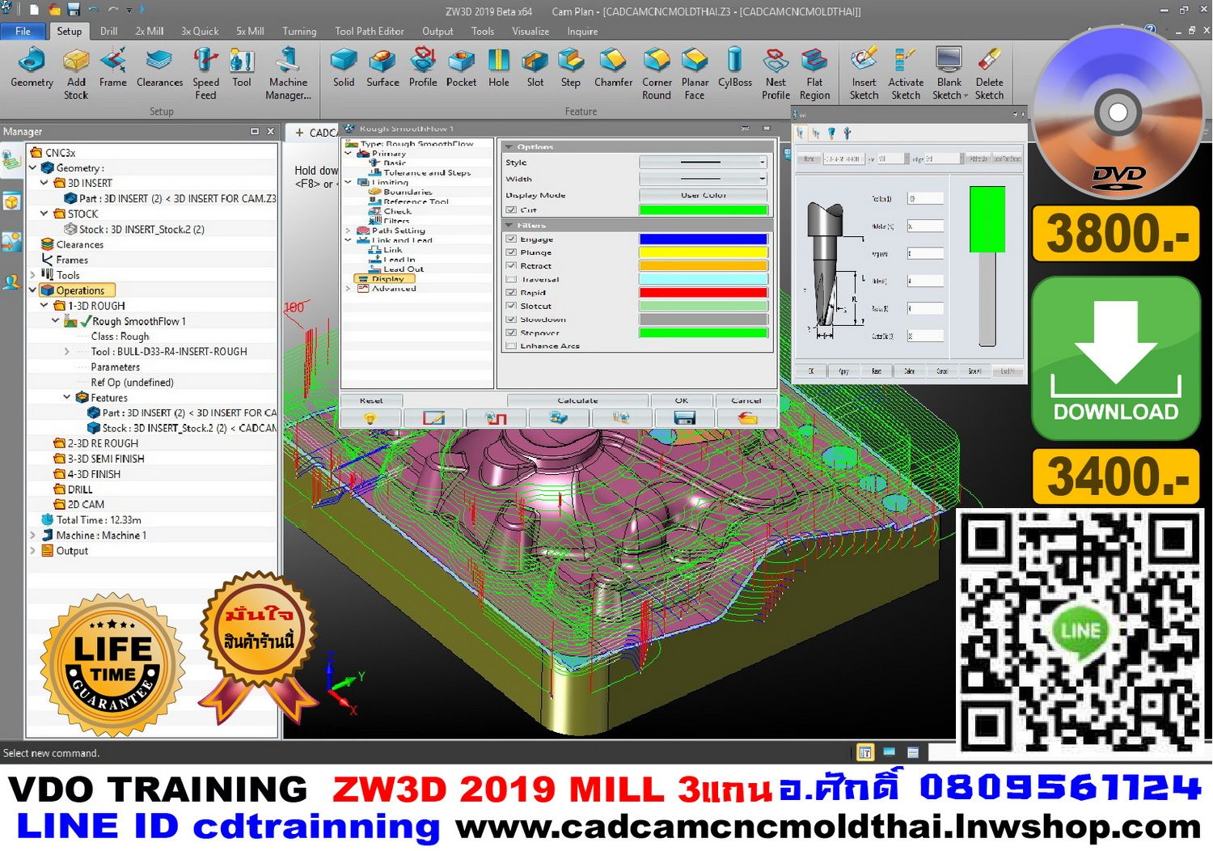Switch to the Tool Path Editor tab
This screenshot has height=851, width=1213.
click(369, 31)
